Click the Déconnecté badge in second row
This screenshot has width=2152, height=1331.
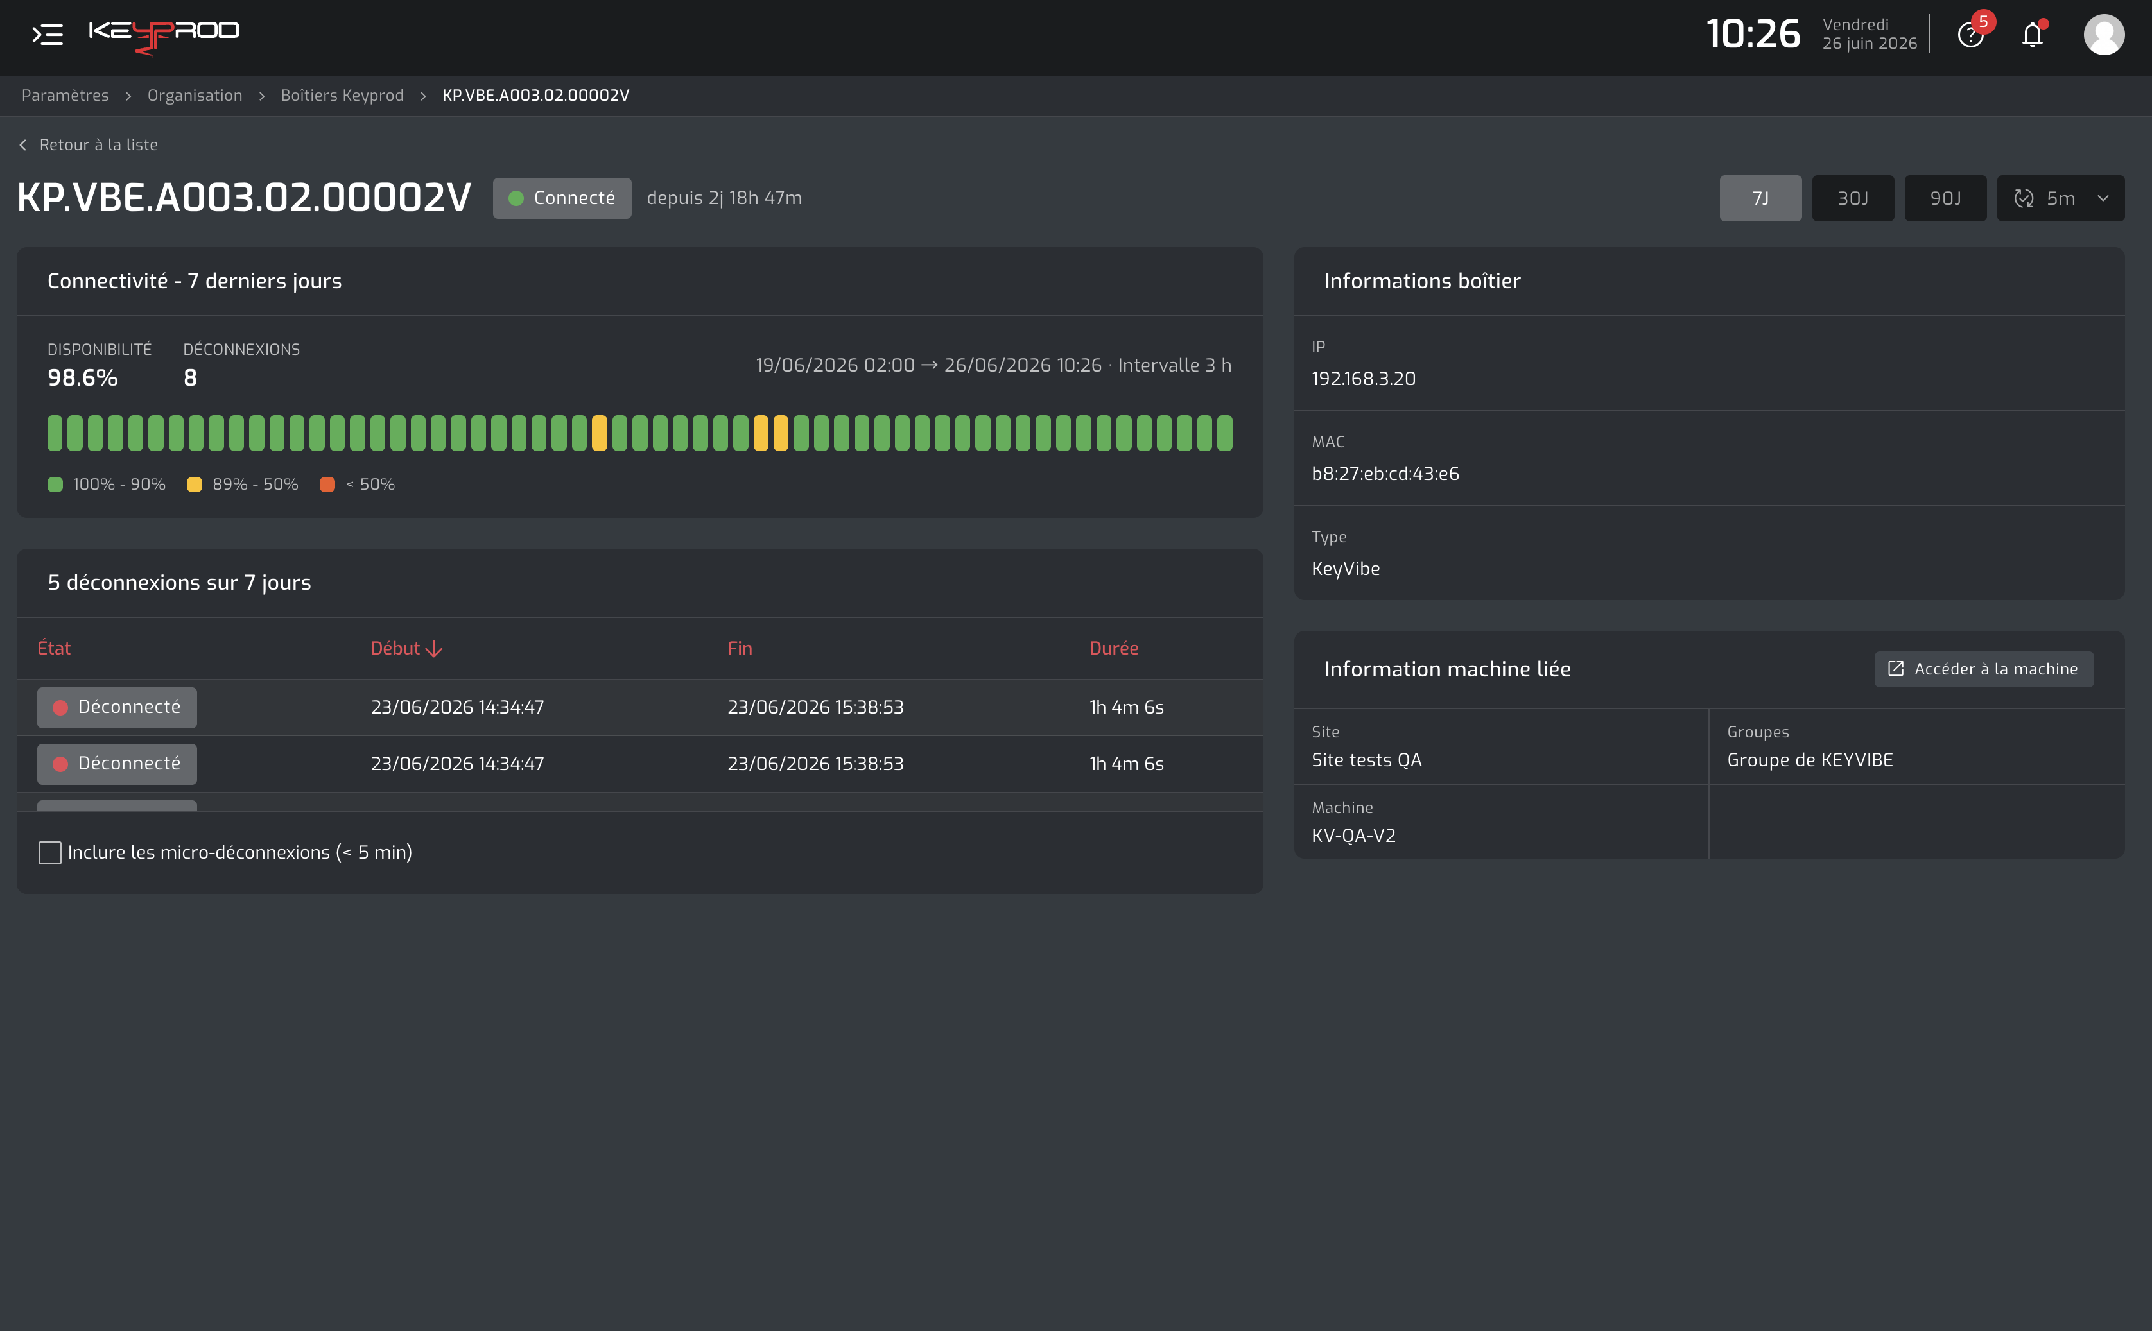tap(117, 763)
